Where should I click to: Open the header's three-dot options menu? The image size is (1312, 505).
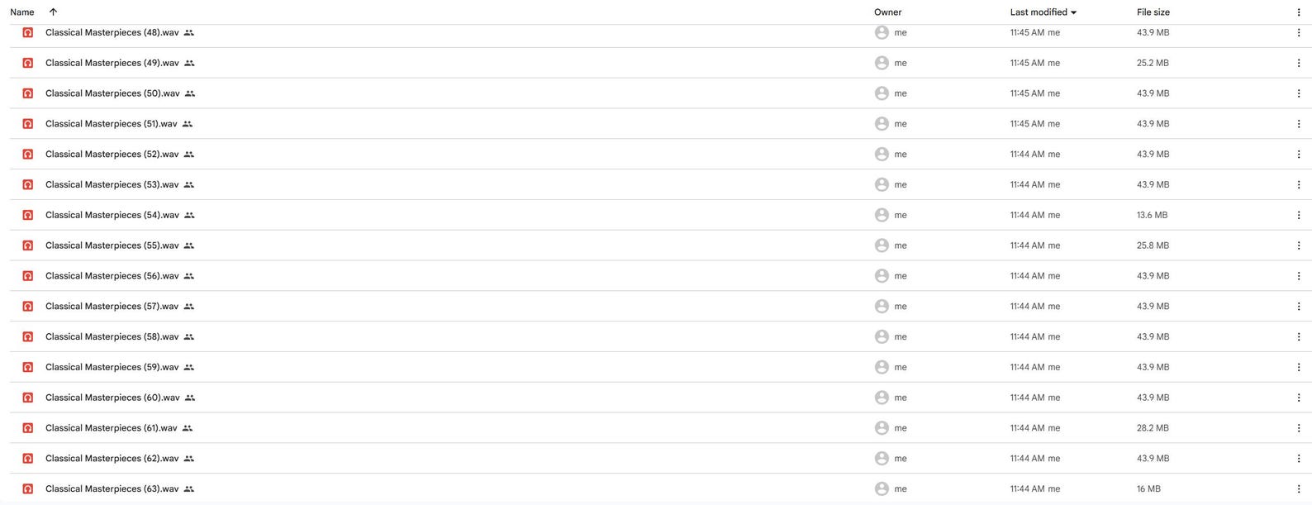click(x=1298, y=12)
